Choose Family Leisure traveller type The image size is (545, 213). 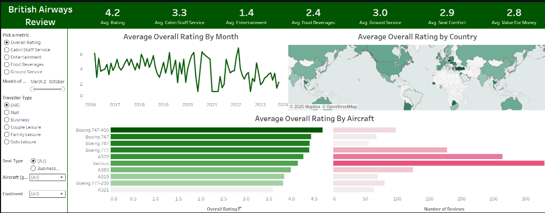7,134
